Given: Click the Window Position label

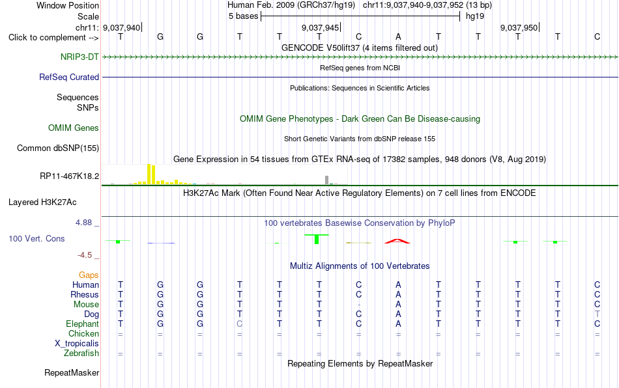Looking at the screenshot, I should tap(68, 5).
